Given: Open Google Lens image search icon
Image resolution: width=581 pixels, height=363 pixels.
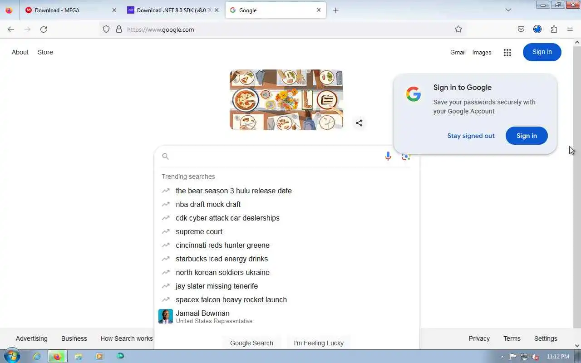Looking at the screenshot, I should click(406, 156).
